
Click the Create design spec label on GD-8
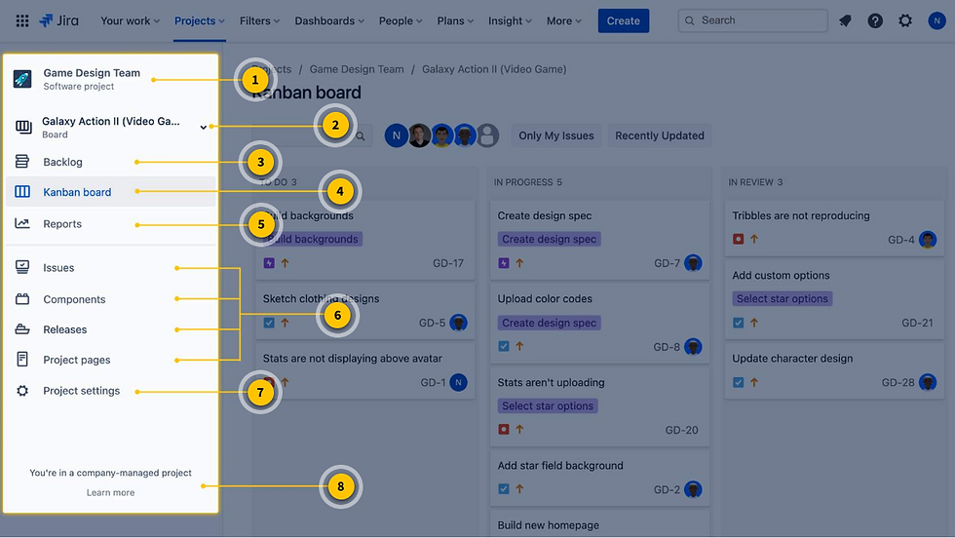point(549,323)
